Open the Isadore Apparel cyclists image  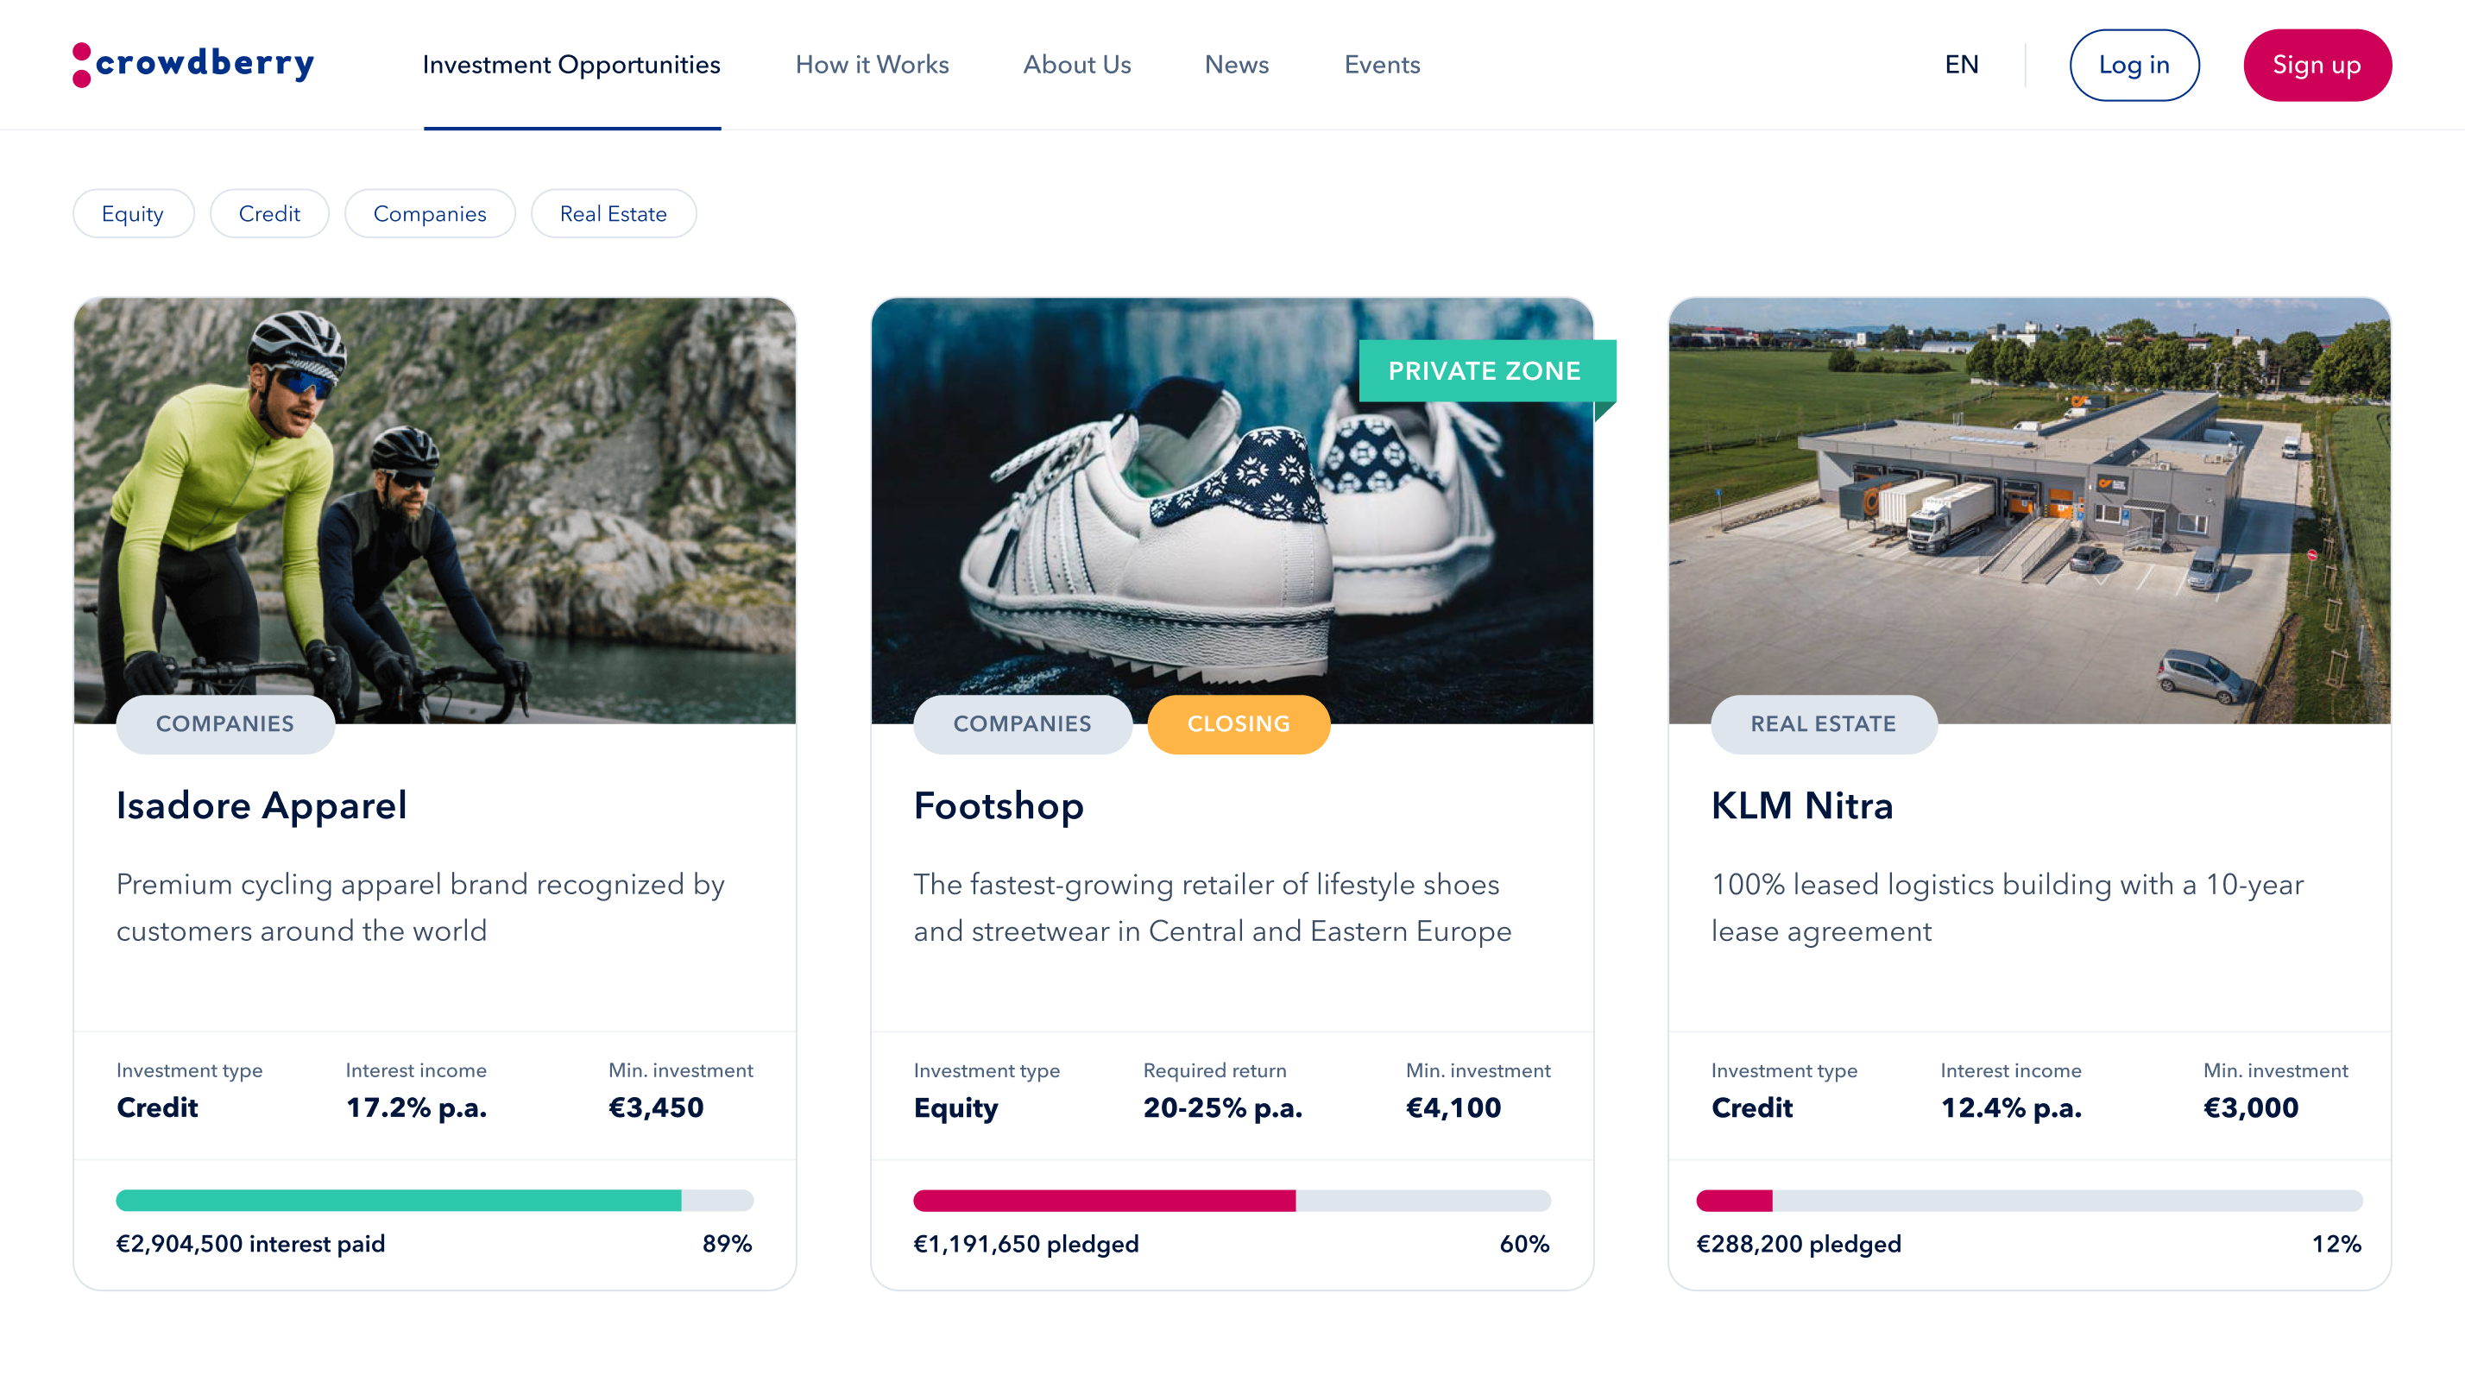[x=434, y=510]
